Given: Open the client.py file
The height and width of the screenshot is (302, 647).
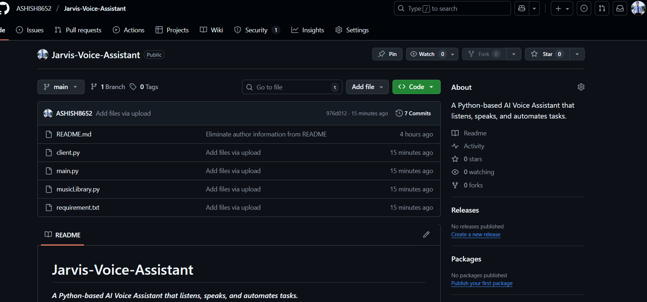Looking at the screenshot, I should pyautogui.click(x=68, y=153).
